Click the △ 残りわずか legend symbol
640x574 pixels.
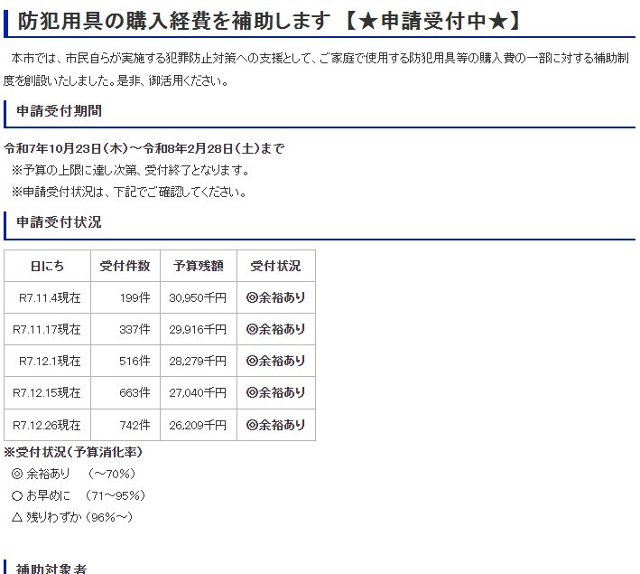[17, 517]
